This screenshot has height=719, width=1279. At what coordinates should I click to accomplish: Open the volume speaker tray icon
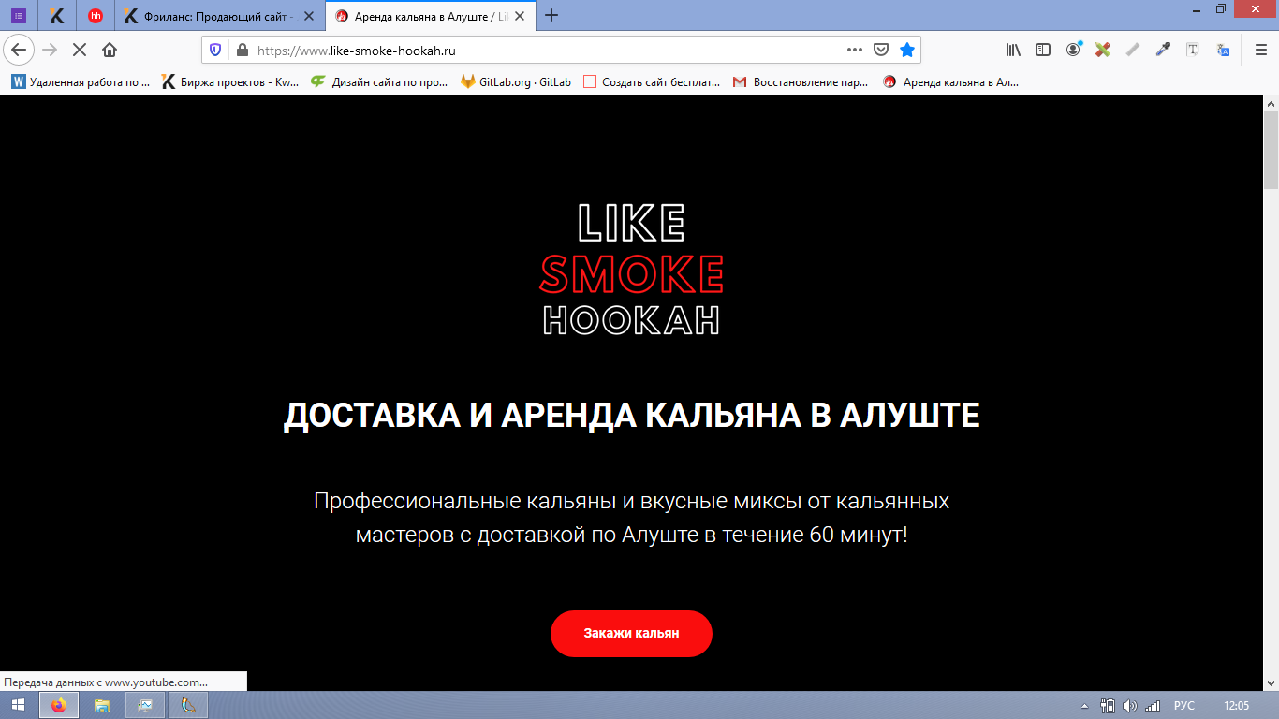tap(1129, 706)
